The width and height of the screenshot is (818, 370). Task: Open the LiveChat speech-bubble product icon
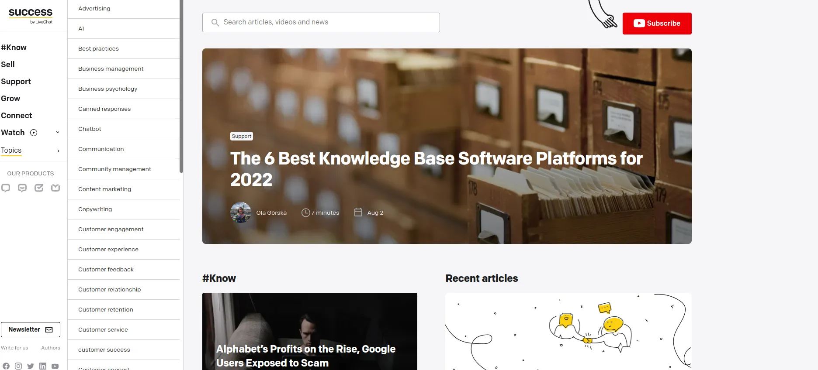(x=6, y=188)
